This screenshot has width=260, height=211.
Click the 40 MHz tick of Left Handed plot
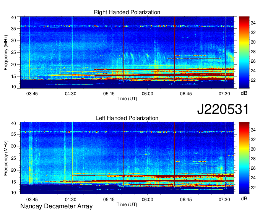coord(13,123)
